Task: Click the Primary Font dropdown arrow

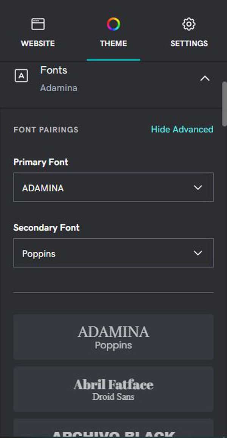Action: 197,187
